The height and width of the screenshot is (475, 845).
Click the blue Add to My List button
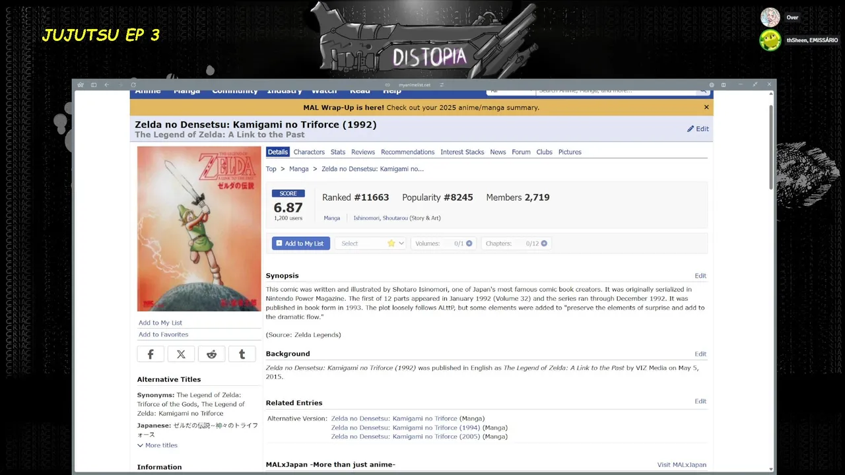pos(300,243)
